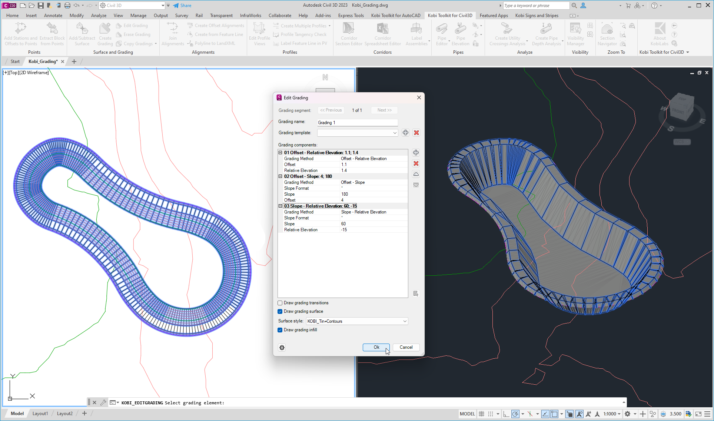Enable Draw grading transitions checkbox
This screenshot has width=714, height=421.
coord(280,303)
